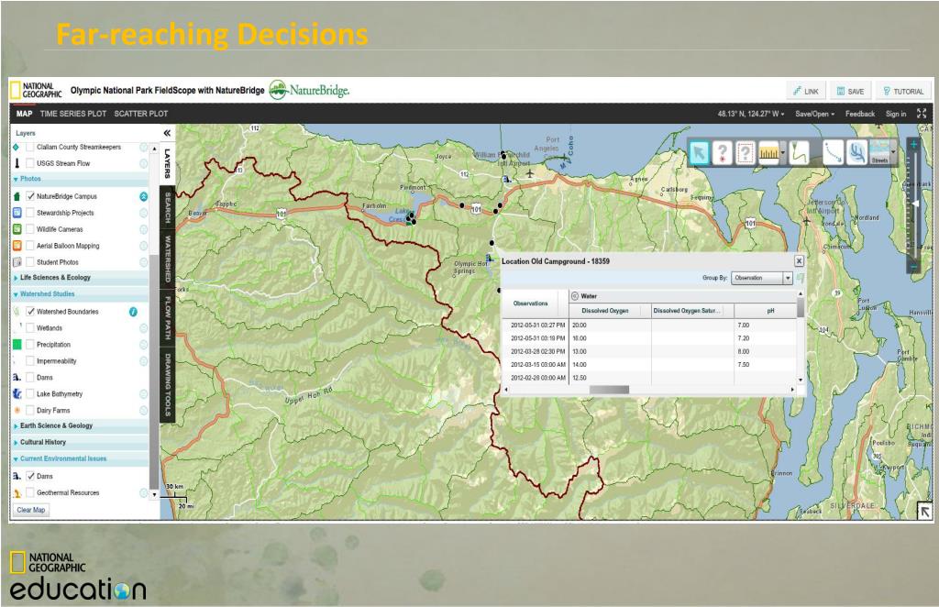This screenshot has height=607, width=939.
Task: Open the TUTORIAL button
Action: 903,91
